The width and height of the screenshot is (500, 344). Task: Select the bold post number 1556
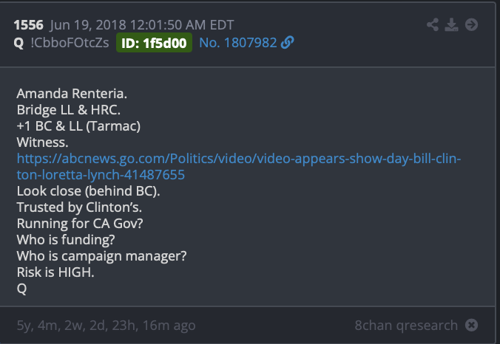coord(28,25)
